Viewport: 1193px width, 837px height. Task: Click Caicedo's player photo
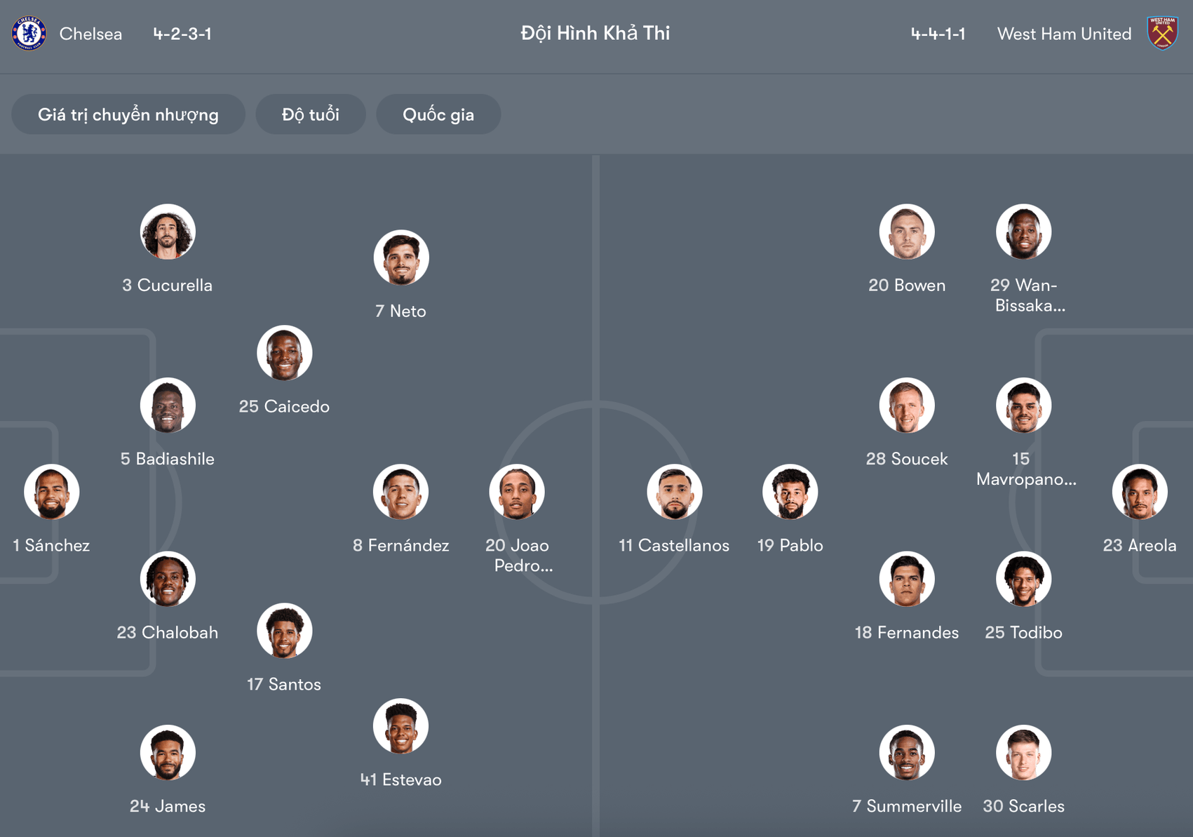(284, 354)
